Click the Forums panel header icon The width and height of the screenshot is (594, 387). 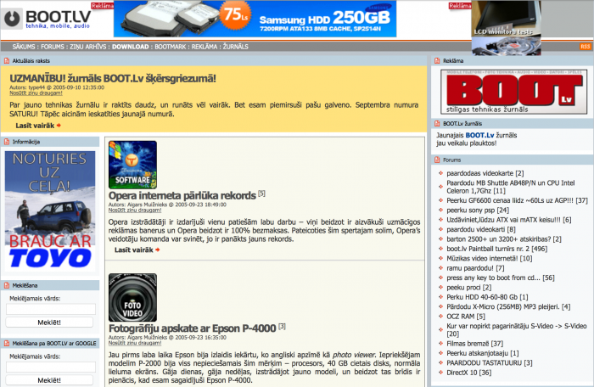click(x=437, y=160)
